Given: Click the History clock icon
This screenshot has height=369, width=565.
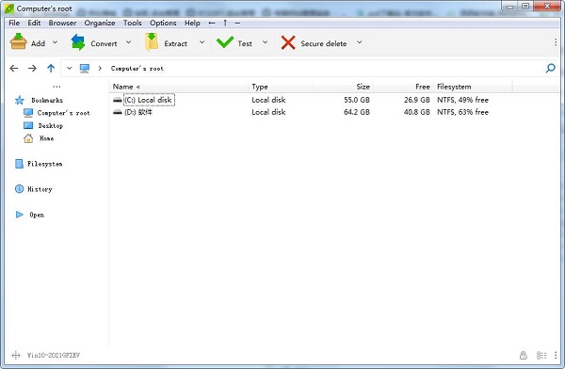Looking at the screenshot, I should tap(19, 189).
